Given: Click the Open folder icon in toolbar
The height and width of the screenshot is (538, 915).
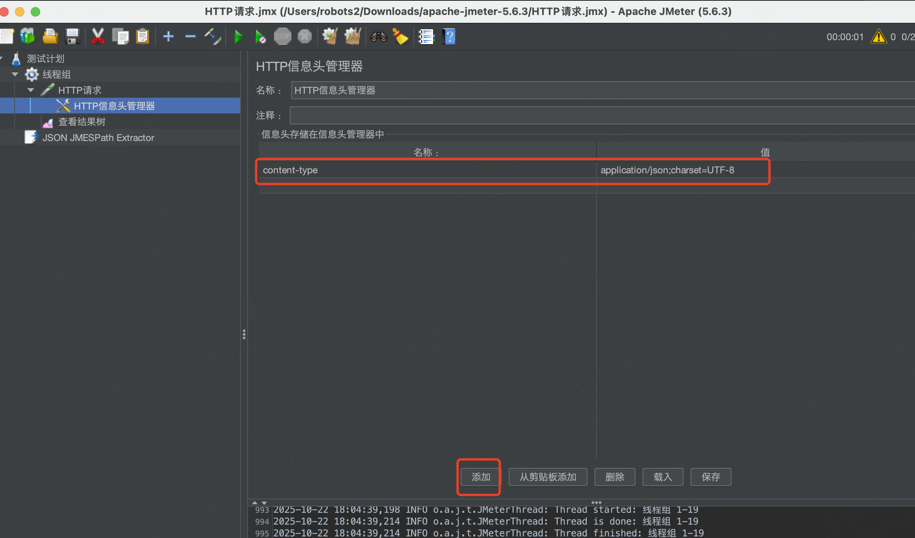Looking at the screenshot, I should [50, 37].
